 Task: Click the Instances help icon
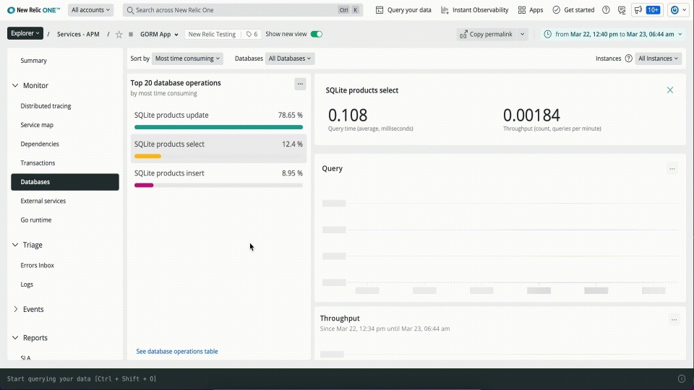click(x=628, y=58)
